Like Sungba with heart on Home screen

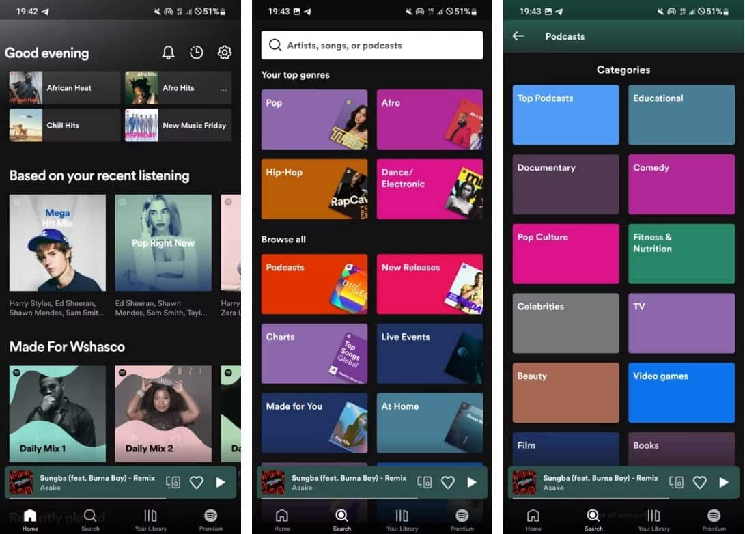pyautogui.click(x=197, y=482)
